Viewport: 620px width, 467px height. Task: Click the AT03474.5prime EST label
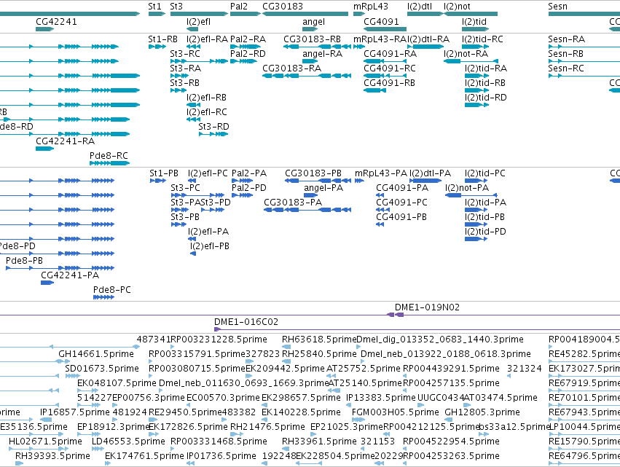click(x=501, y=399)
